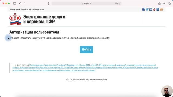This screenshot has width=173, height=97.
Task: Go back to the previous page
Action: click(20, 4)
